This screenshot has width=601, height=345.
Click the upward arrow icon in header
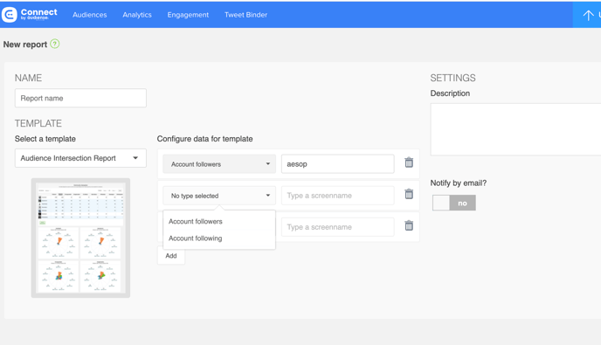tap(588, 16)
